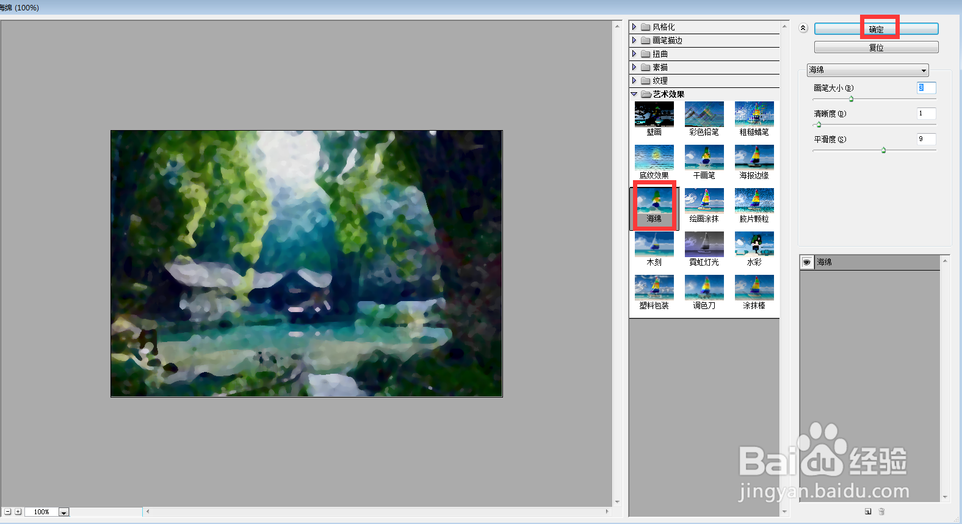Click filter list scrollbar up arrow
This screenshot has width=962, height=524.
pyautogui.click(x=784, y=26)
